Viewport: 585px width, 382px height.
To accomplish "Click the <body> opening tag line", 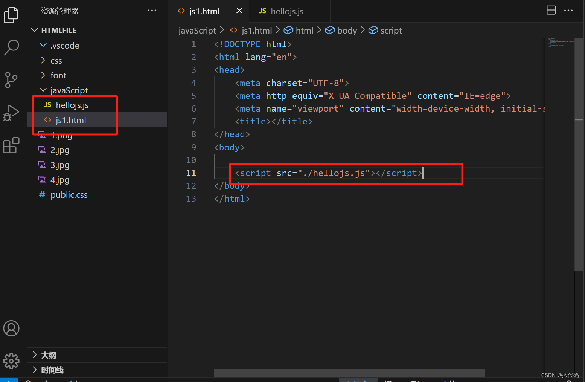I will coord(229,147).
